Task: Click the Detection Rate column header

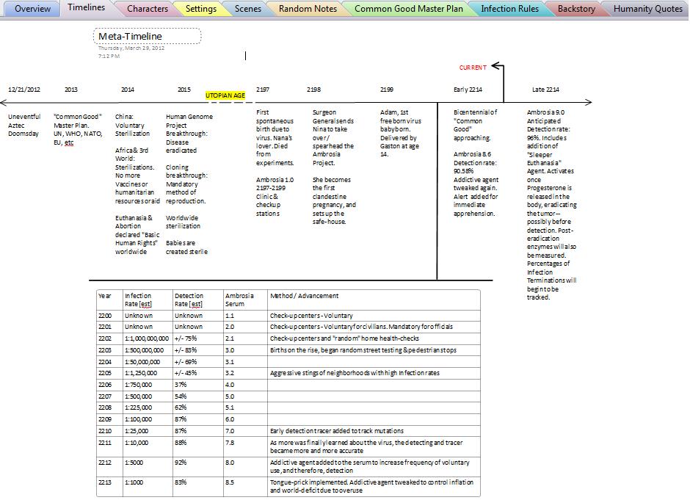Action: pyautogui.click(x=188, y=300)
